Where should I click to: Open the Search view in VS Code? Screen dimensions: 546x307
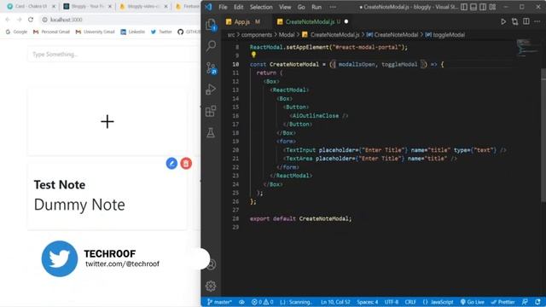[211, 45]
